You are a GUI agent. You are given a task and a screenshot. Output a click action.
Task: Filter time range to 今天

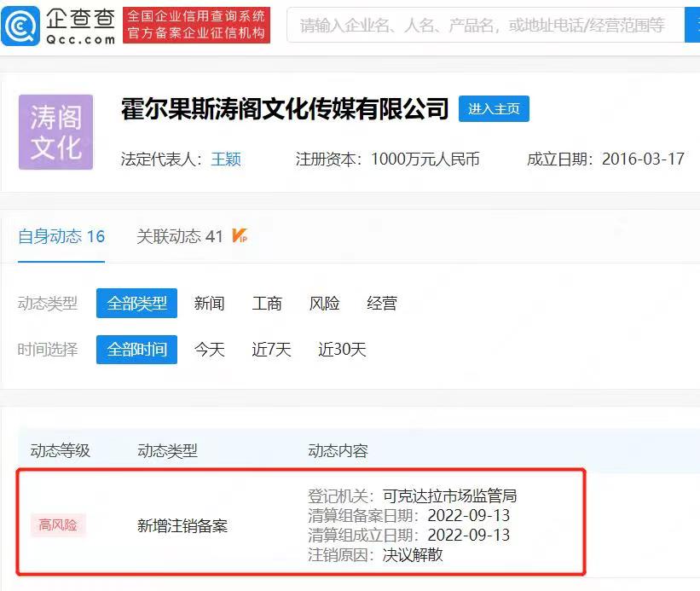(x=209, y=350)
